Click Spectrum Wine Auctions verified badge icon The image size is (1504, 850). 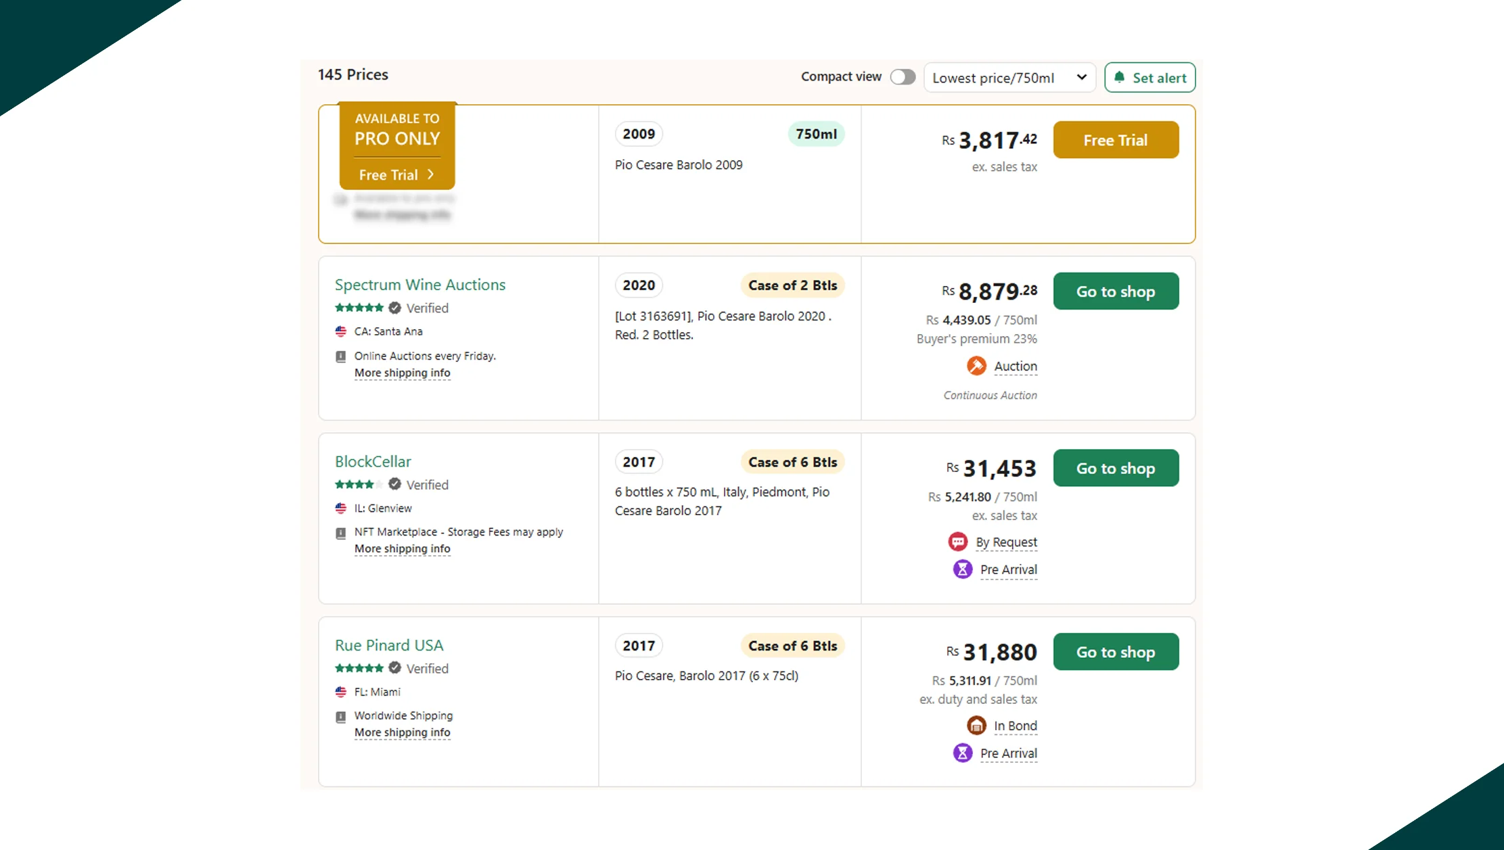[395, 308]
